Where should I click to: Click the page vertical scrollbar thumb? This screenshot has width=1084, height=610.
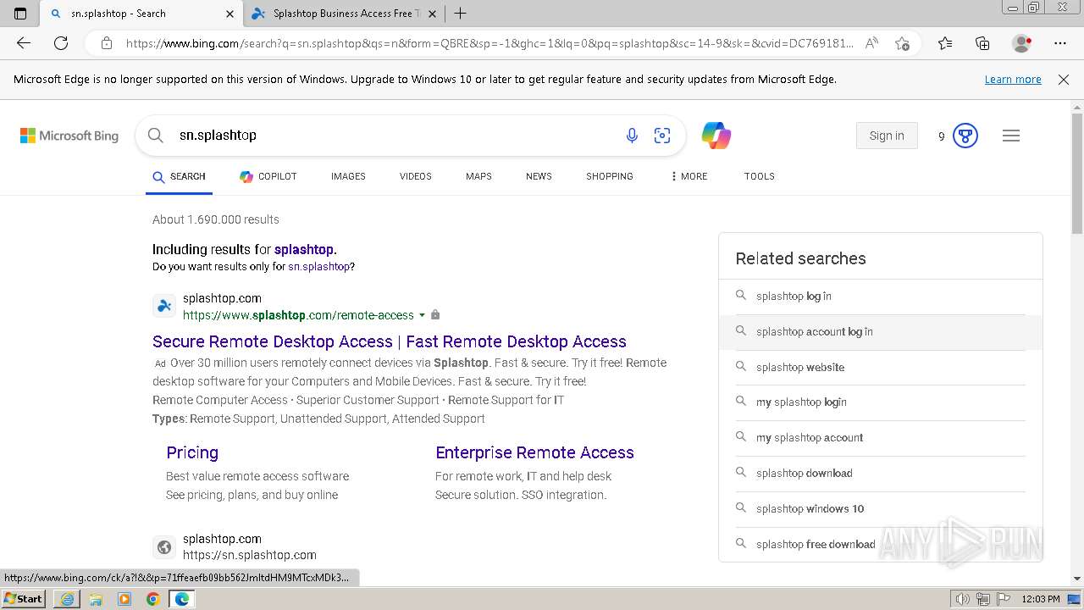click(1077, 172)
